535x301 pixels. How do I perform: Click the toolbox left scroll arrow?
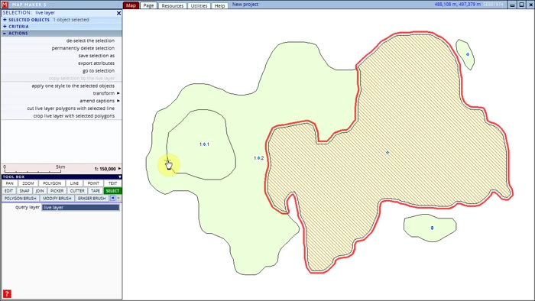pos(112,198)
